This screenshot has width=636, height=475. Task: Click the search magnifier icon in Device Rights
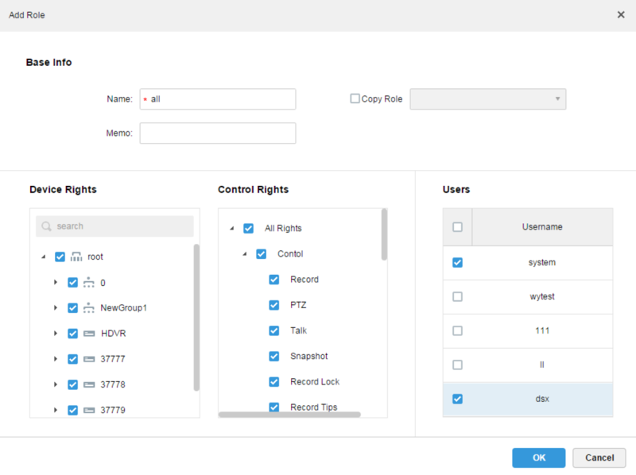coord(47,226)
